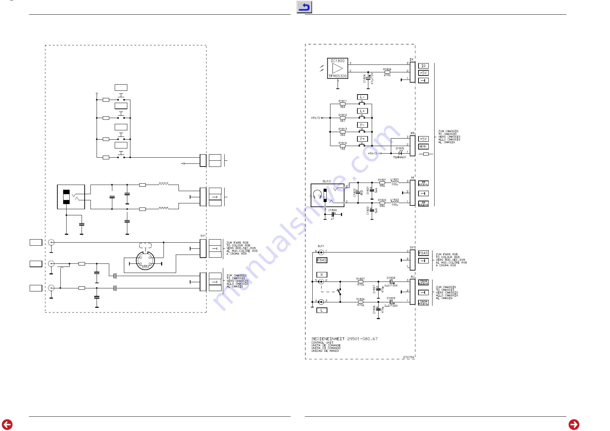Click the KH AUDIO-L boxed label
Screen dimensions: 610x431
coord(423,183)
